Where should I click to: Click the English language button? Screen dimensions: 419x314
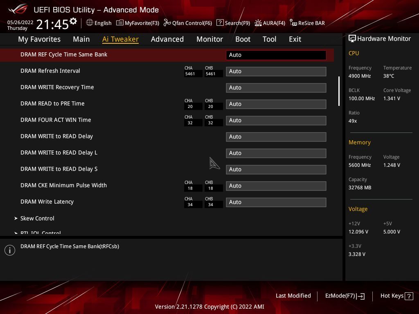(x=103, y=23)
